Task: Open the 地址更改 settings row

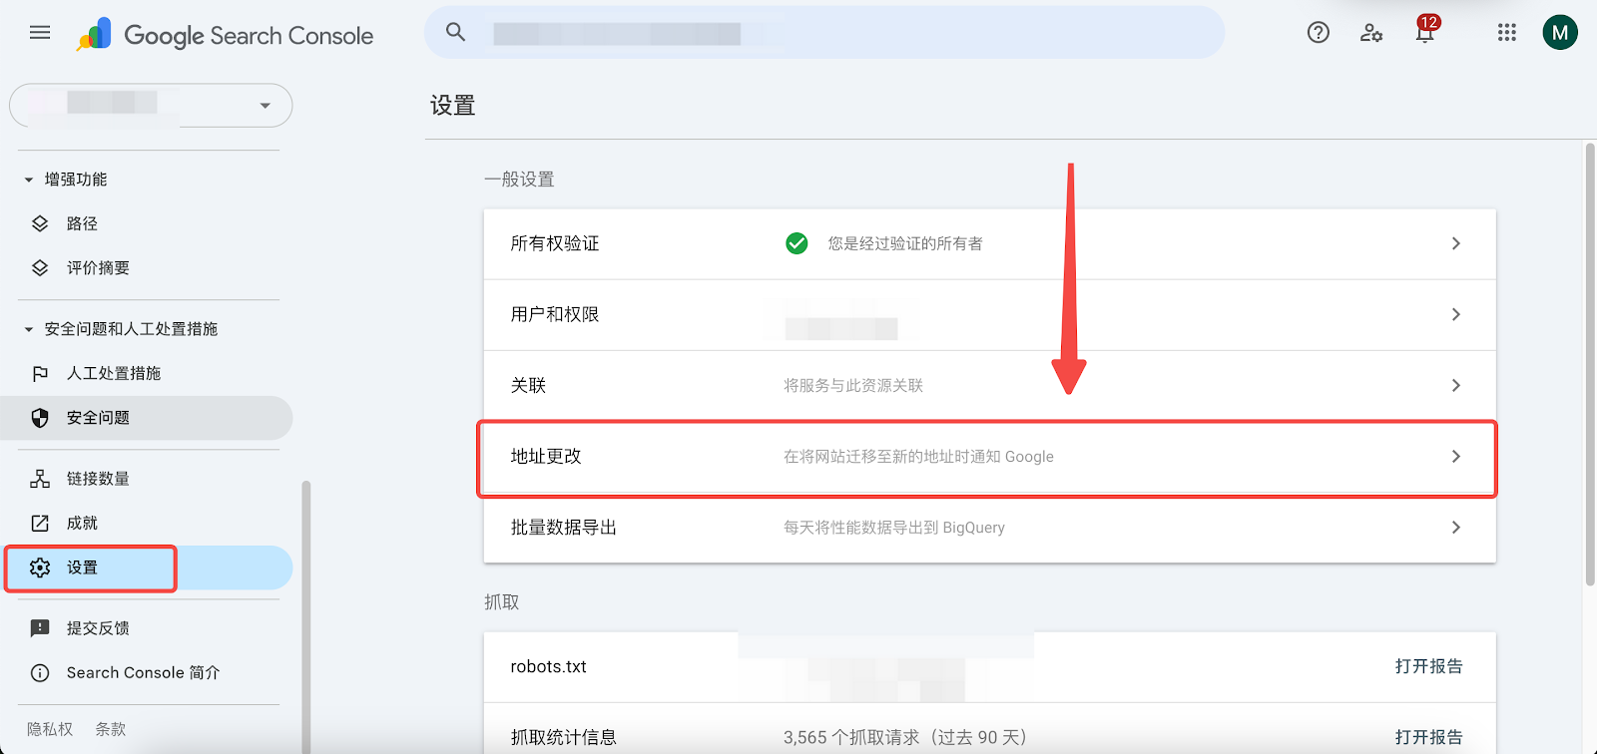Action: [989, 457]
